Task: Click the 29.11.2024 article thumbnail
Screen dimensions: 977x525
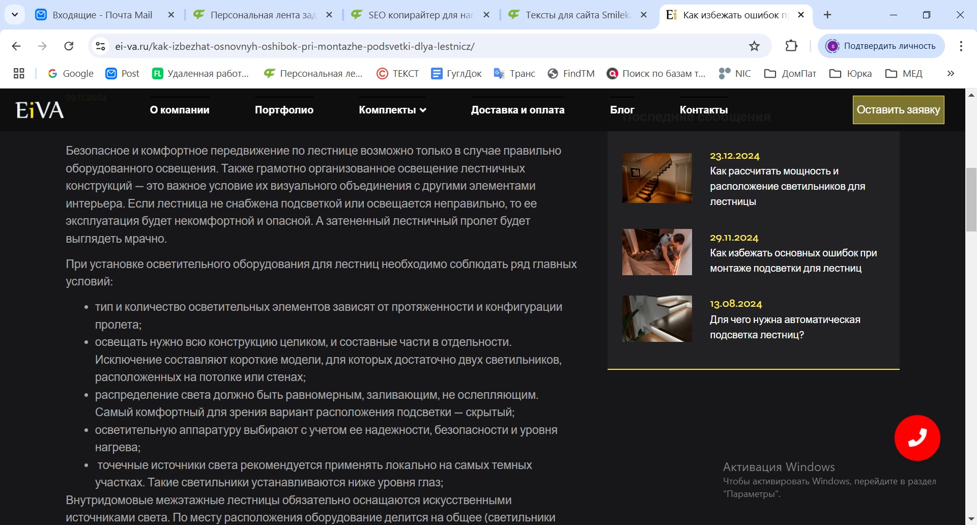Action: click(656, 252)
